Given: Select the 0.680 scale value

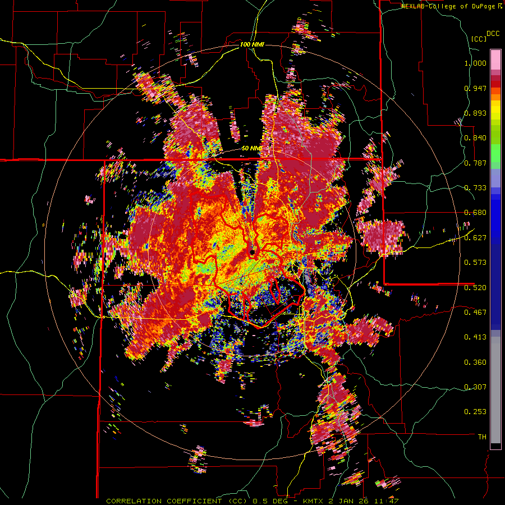Looking at the screenshot, I should pos(475,213).
